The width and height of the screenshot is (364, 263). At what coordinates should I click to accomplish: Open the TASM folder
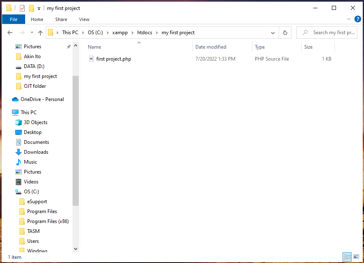click(x=33, y=231)
